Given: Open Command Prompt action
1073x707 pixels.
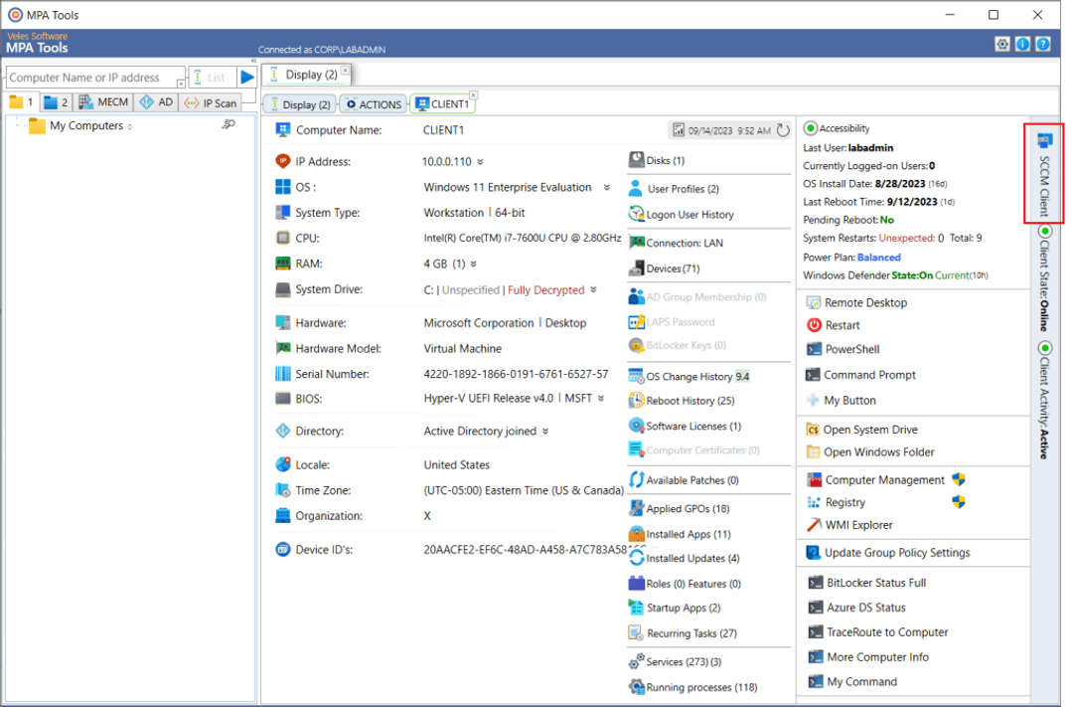Looking at the screenshot, I should (x=861, y=375).
